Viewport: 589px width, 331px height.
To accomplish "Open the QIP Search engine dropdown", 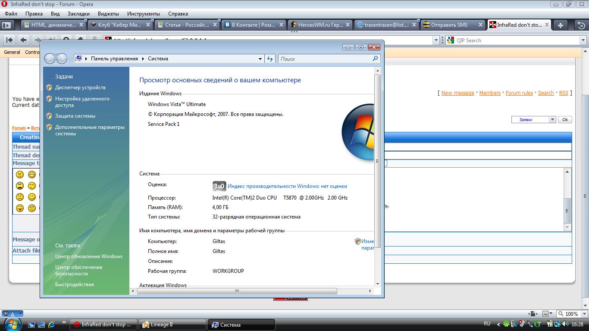I will click(583, 40).
